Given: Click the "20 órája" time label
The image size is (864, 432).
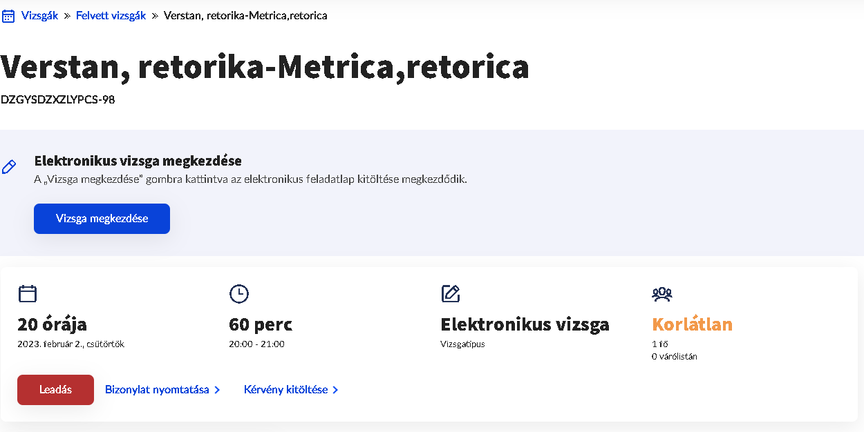Looking at the screenshot, I should 52,324.
